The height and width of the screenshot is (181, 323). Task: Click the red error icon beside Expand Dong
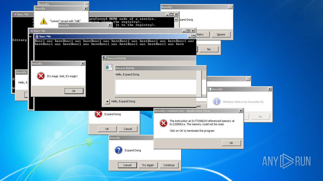point(98,114)
